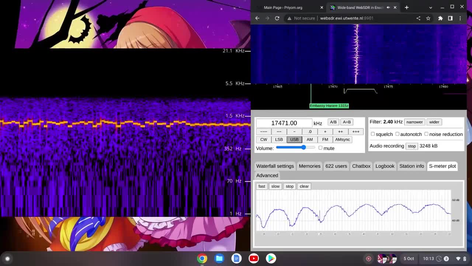Open Google Docs from the shelf

pyautogui.click(x=236, y=259)
